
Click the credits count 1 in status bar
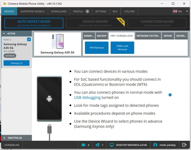tap(103, 145)
